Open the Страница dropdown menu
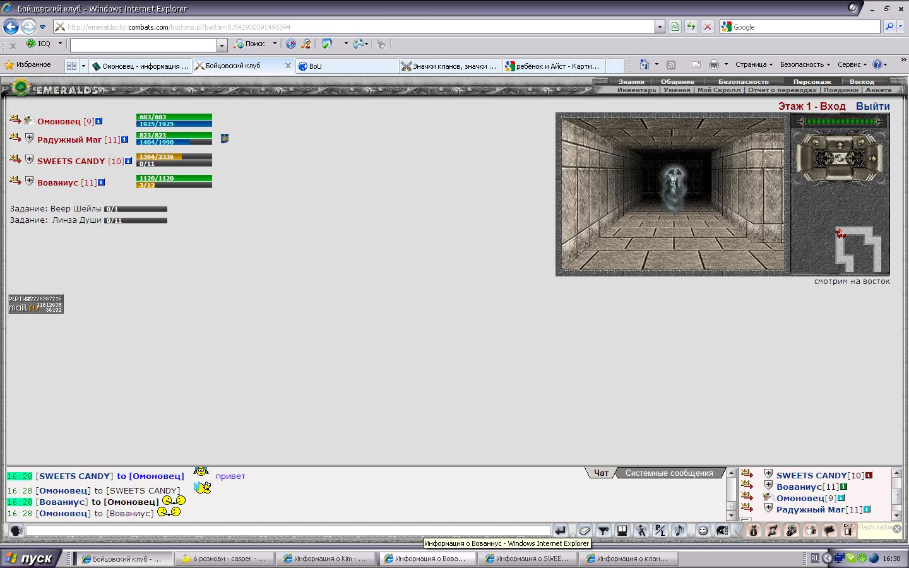 pos(754,64)
